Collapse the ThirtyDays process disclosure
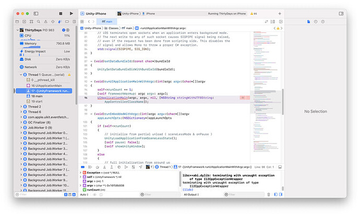Viewport: 360px width, 215px height. [17, 30]
